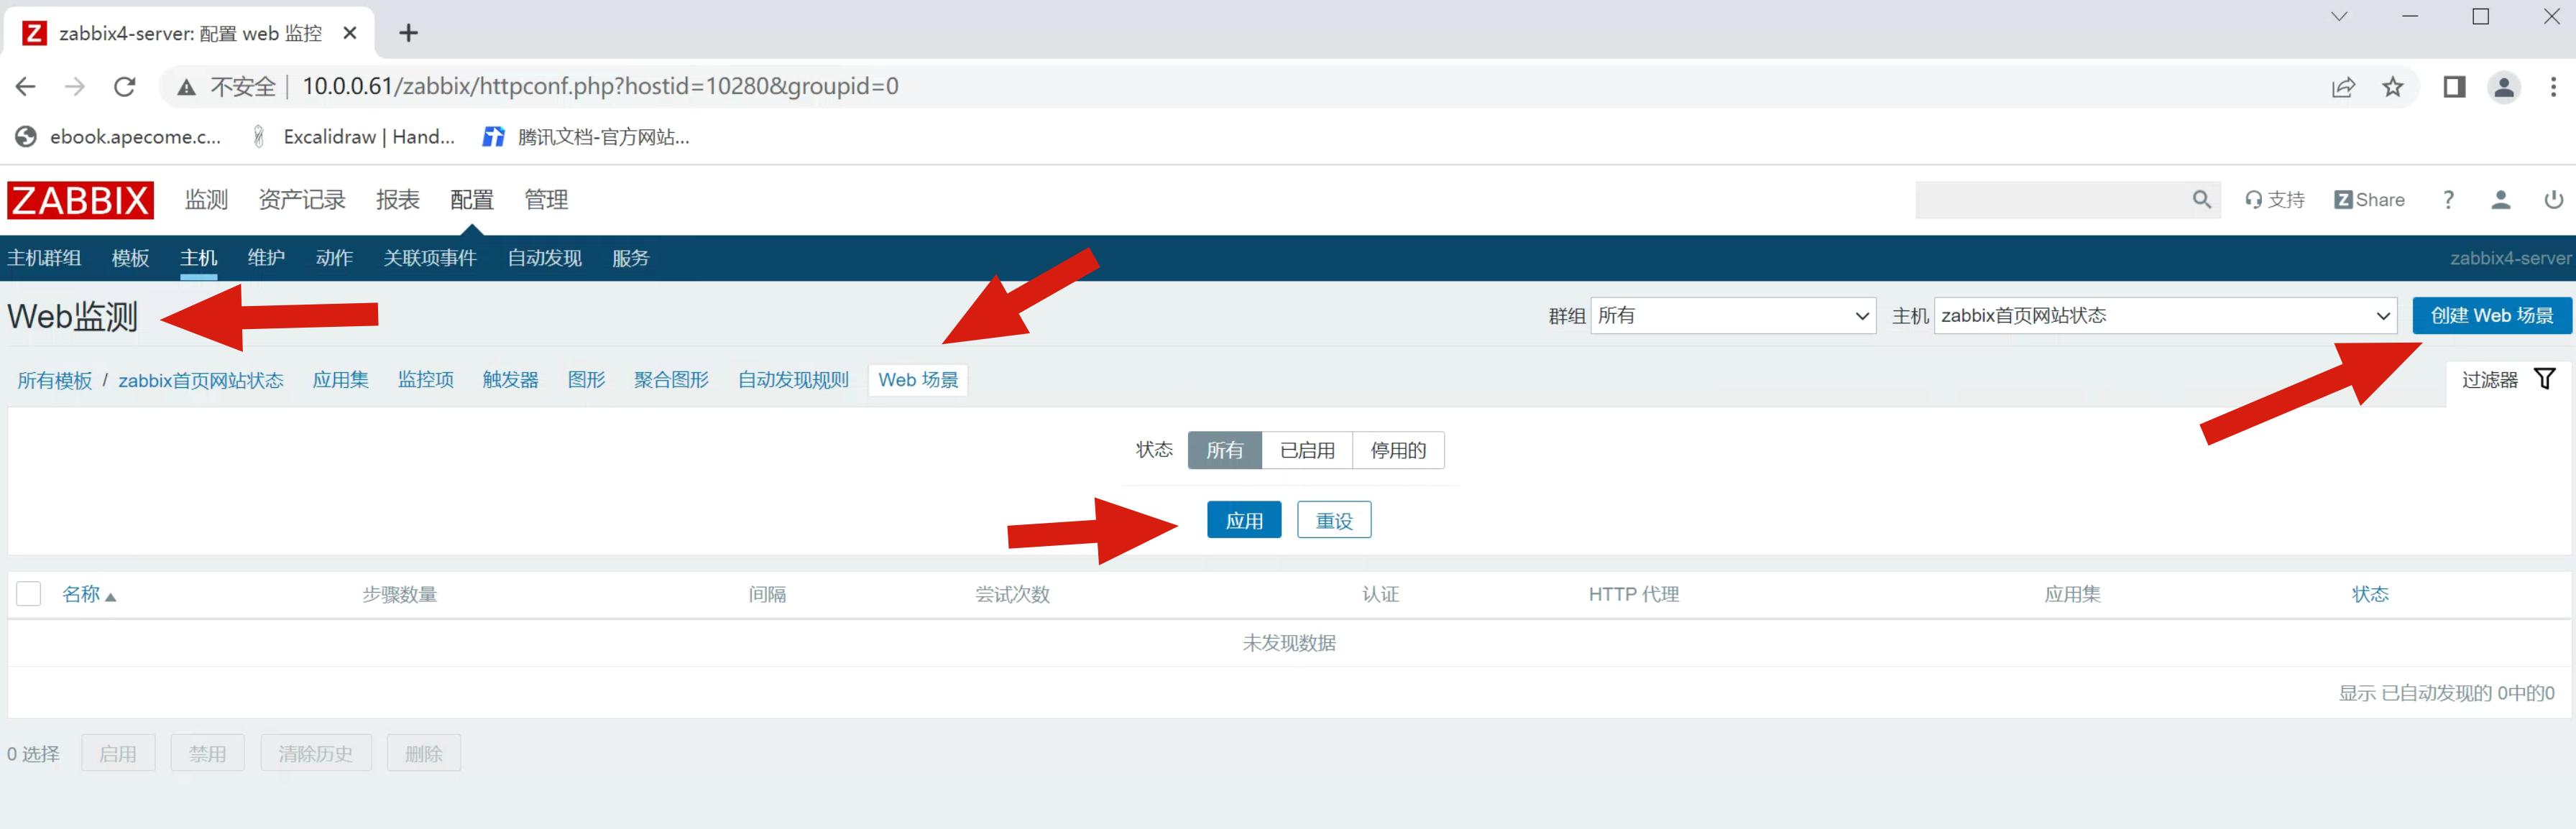Click the 创建 Web 场景 button
Image resolution: width=2576 pixels, height=829 pixels.
pyautogui.click(x=2491, y=316)
